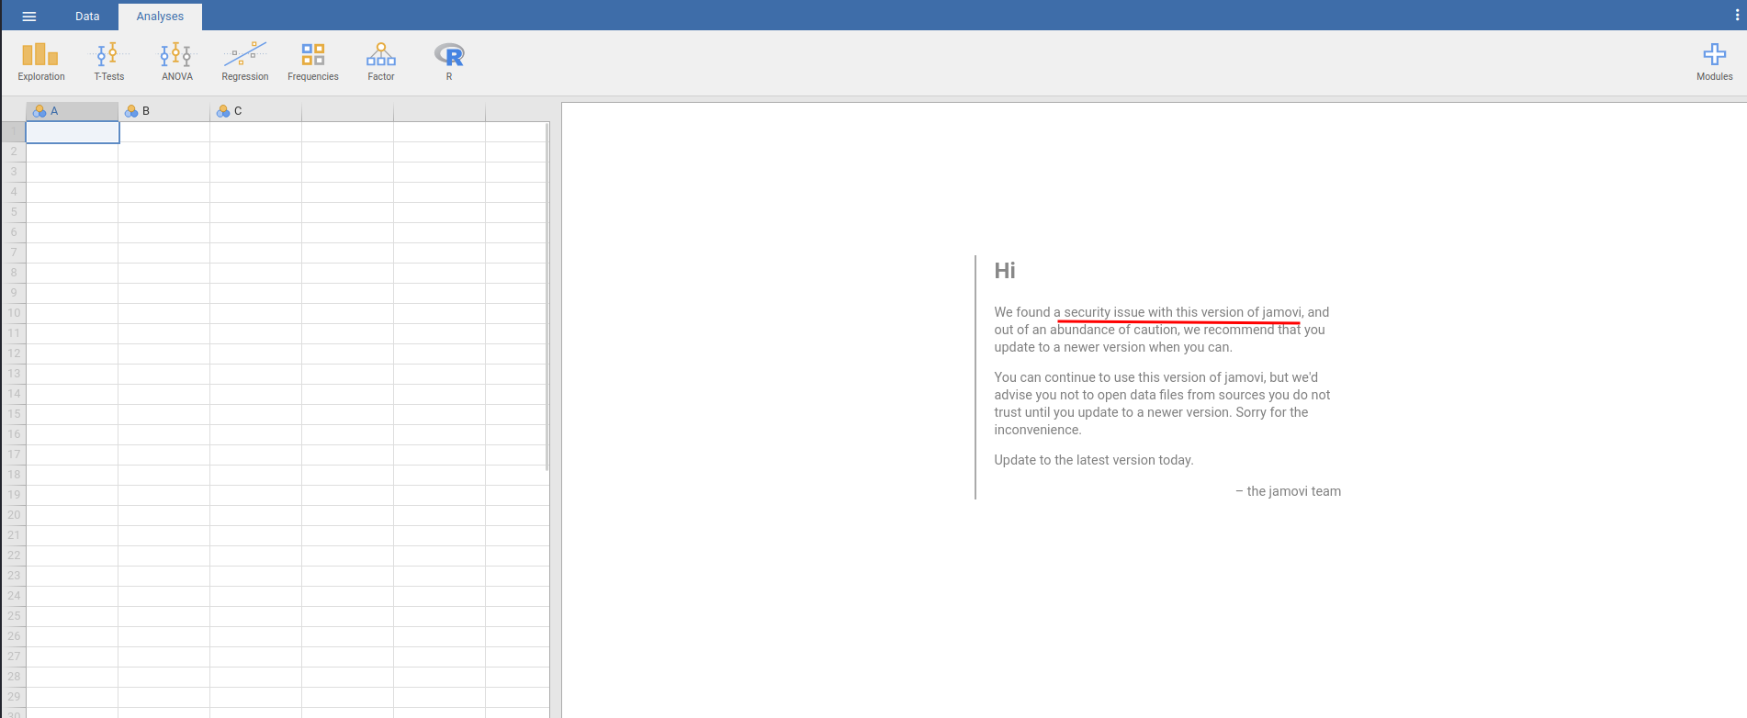1747x718 pixels.
Task: Select row 25 header
Action: click(x=14, y=616)
